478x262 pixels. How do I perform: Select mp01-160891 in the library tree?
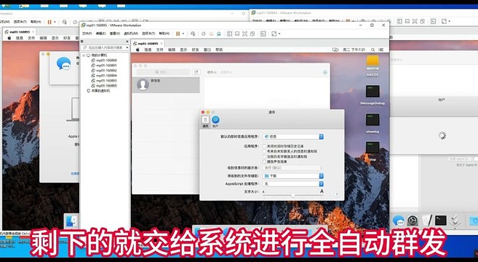104,65
